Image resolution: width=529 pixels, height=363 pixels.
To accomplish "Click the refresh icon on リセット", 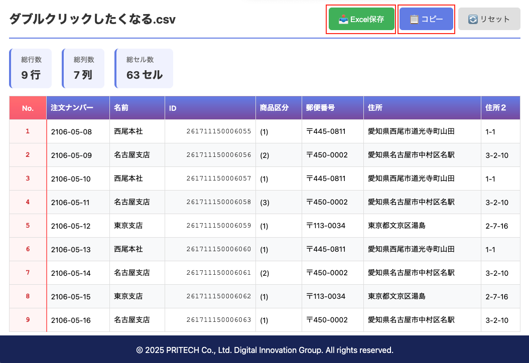I will pyautogui.click(x=473, y=19).
